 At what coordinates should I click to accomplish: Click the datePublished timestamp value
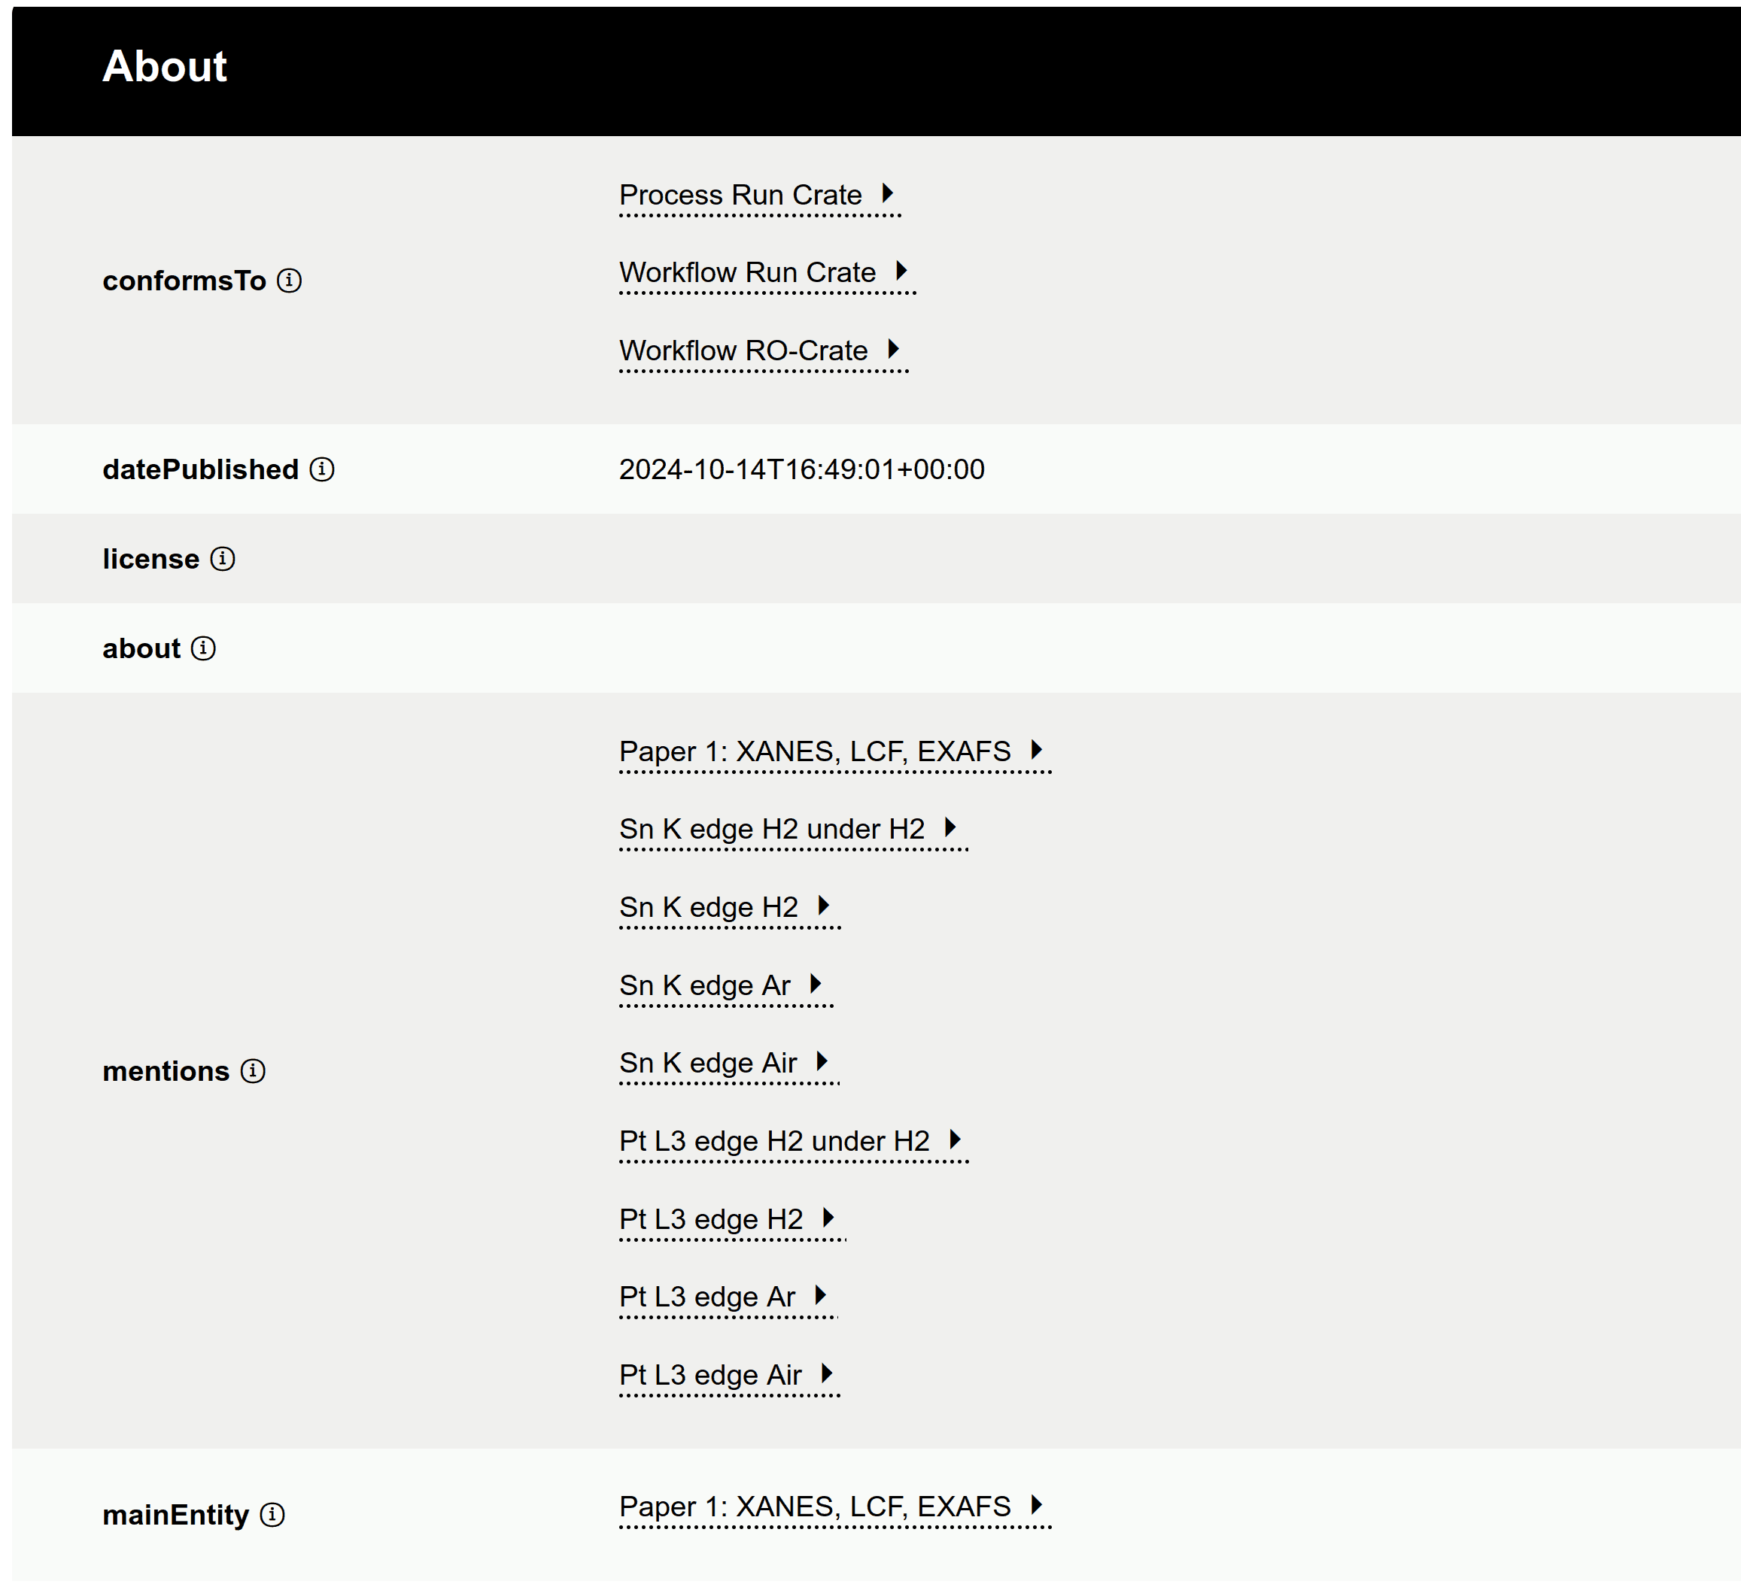pyautogui.click(x=801, y=469)
